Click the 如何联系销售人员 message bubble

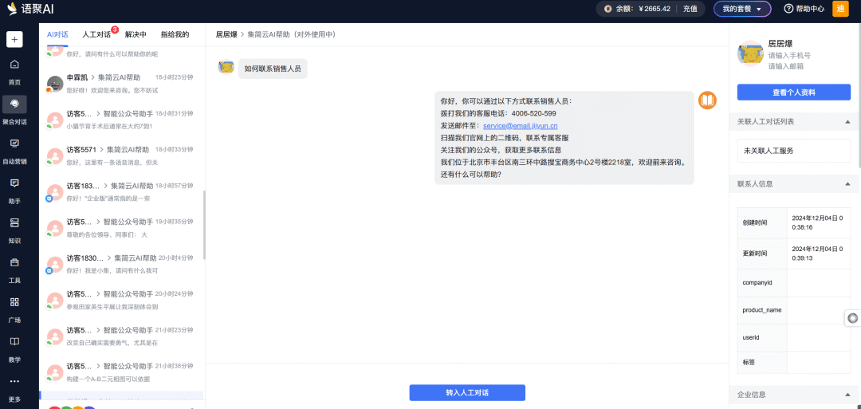[273, 69]
